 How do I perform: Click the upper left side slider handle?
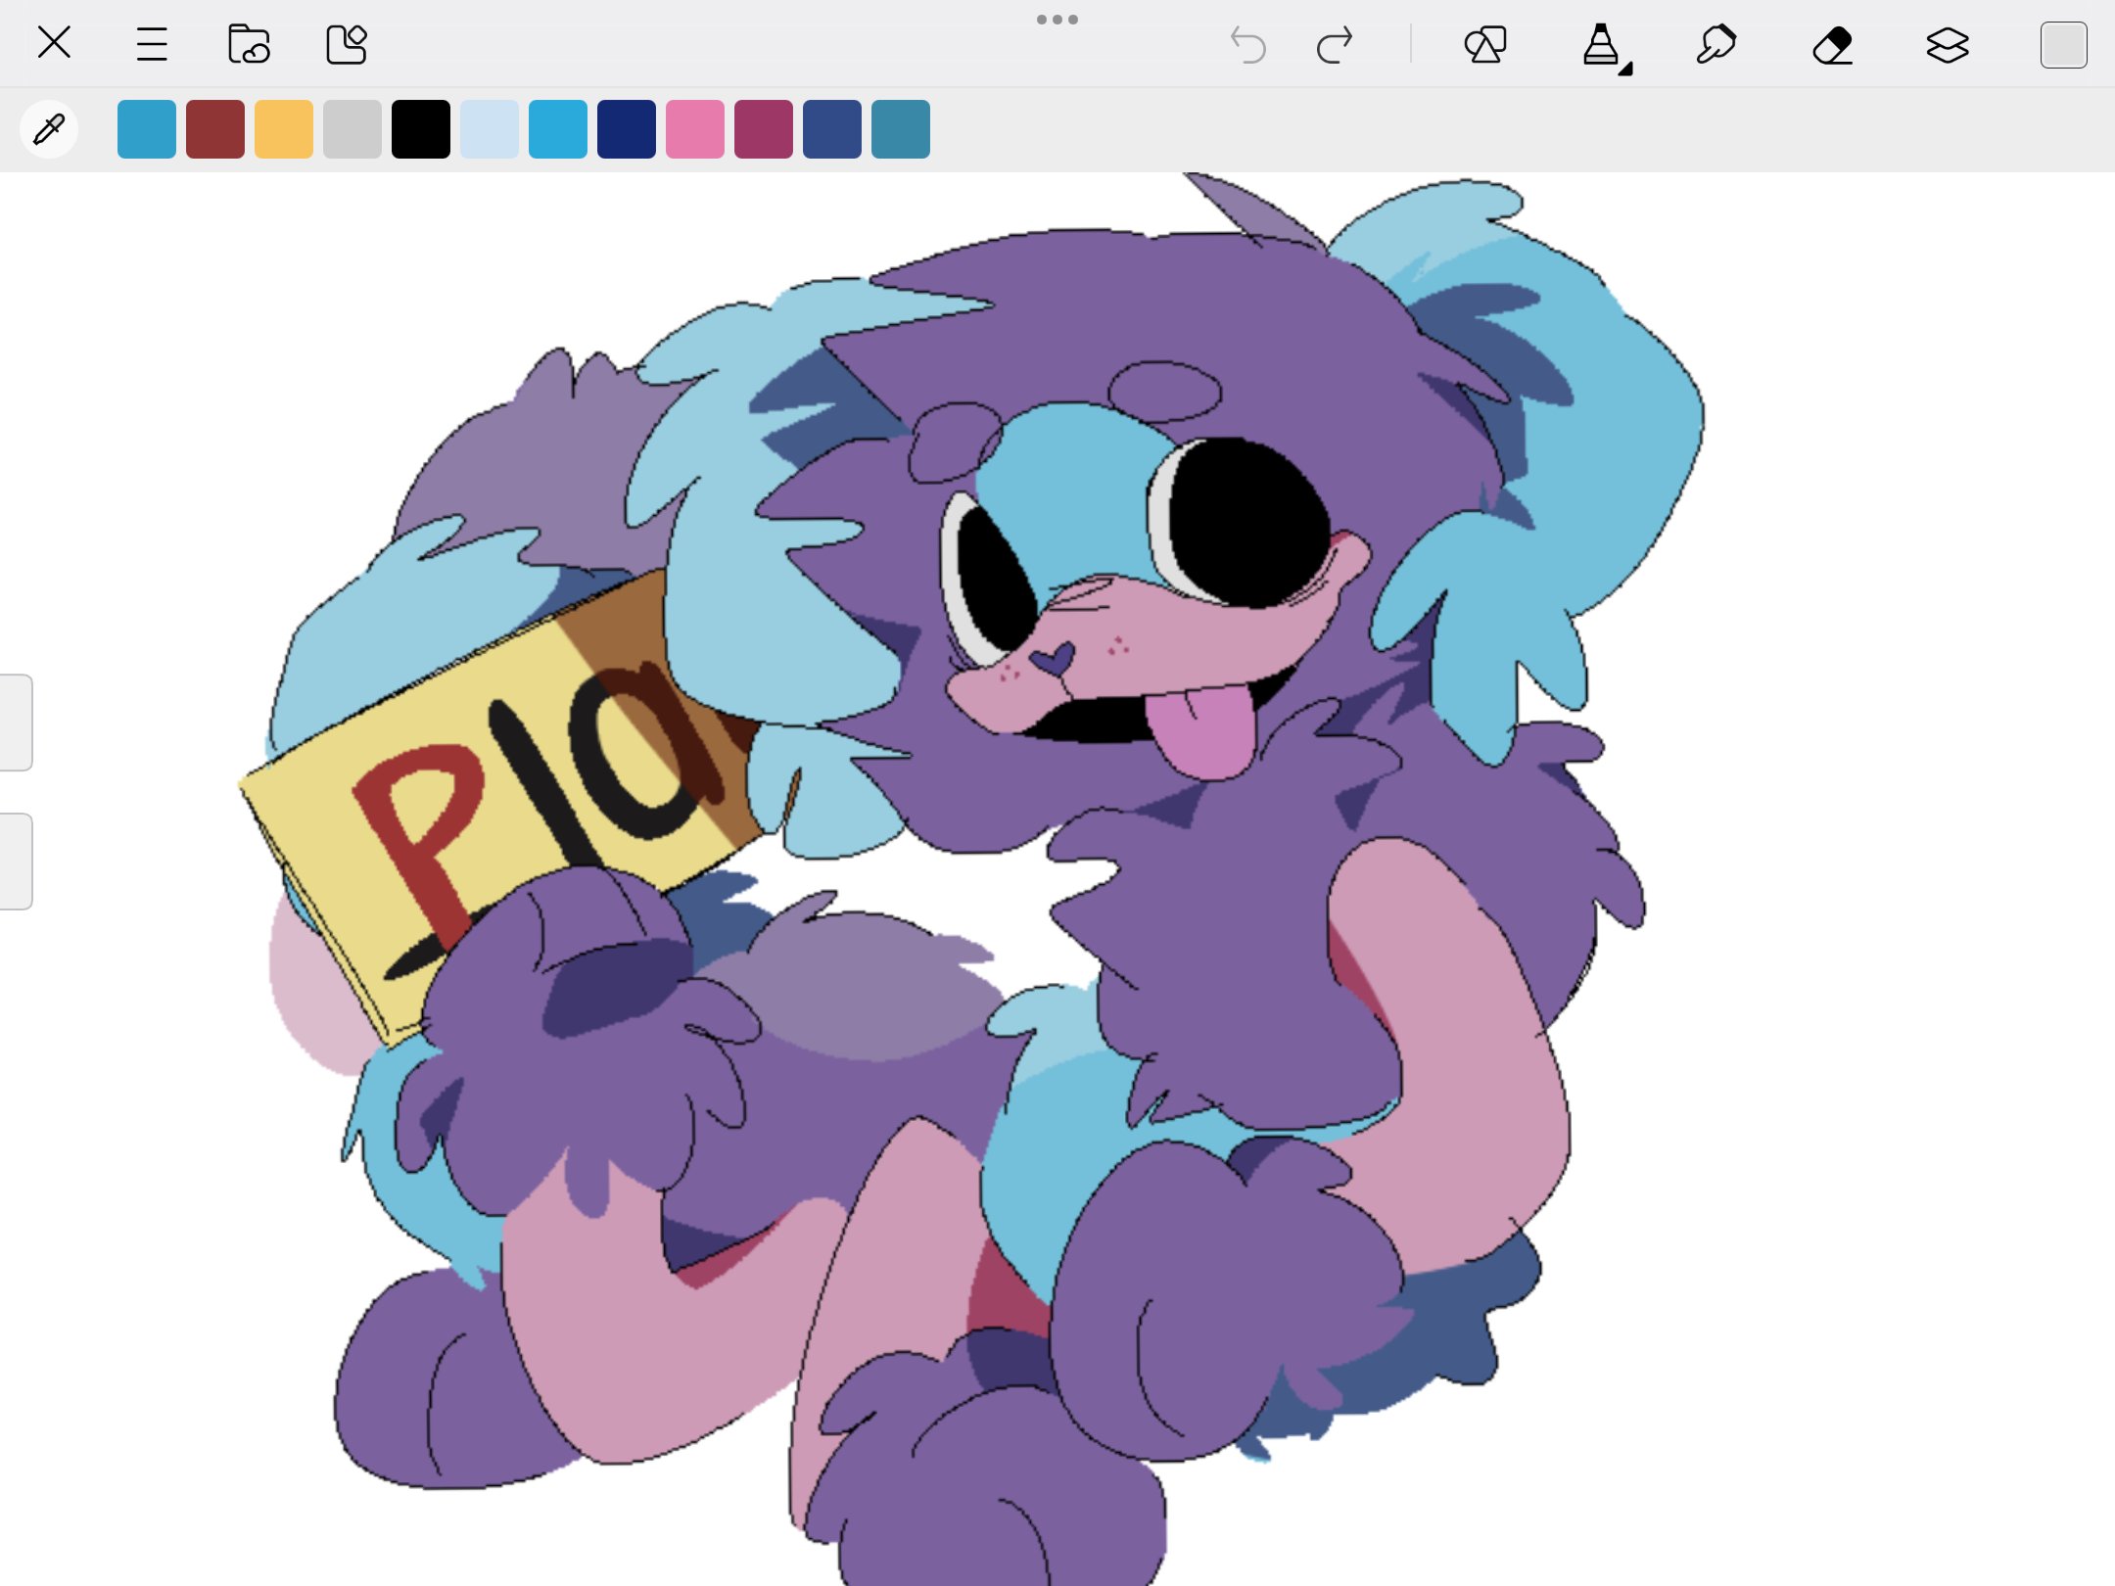16,723
